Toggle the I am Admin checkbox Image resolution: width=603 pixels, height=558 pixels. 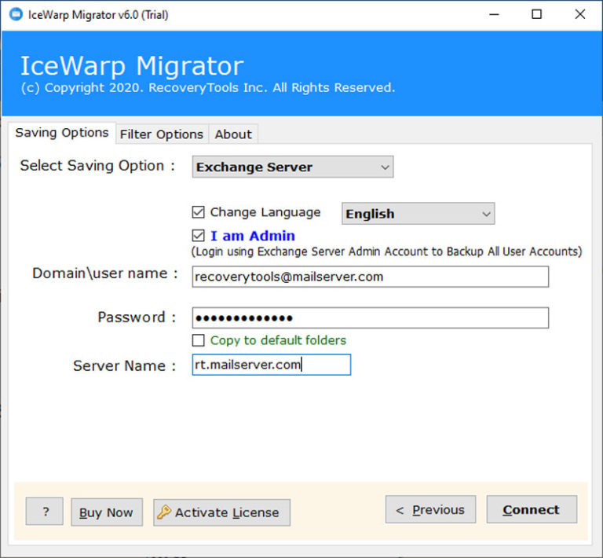pos(199,236)
